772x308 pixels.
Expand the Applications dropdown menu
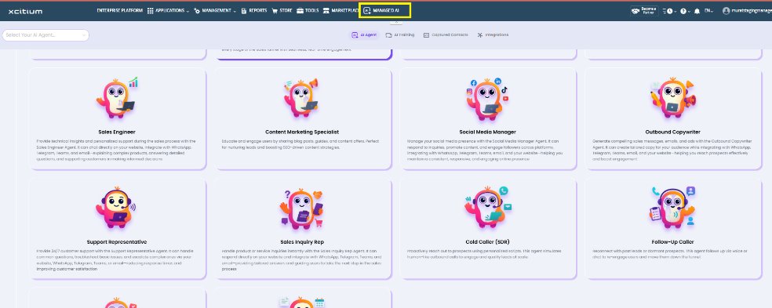pyautogui.click(x=169, y=11)
